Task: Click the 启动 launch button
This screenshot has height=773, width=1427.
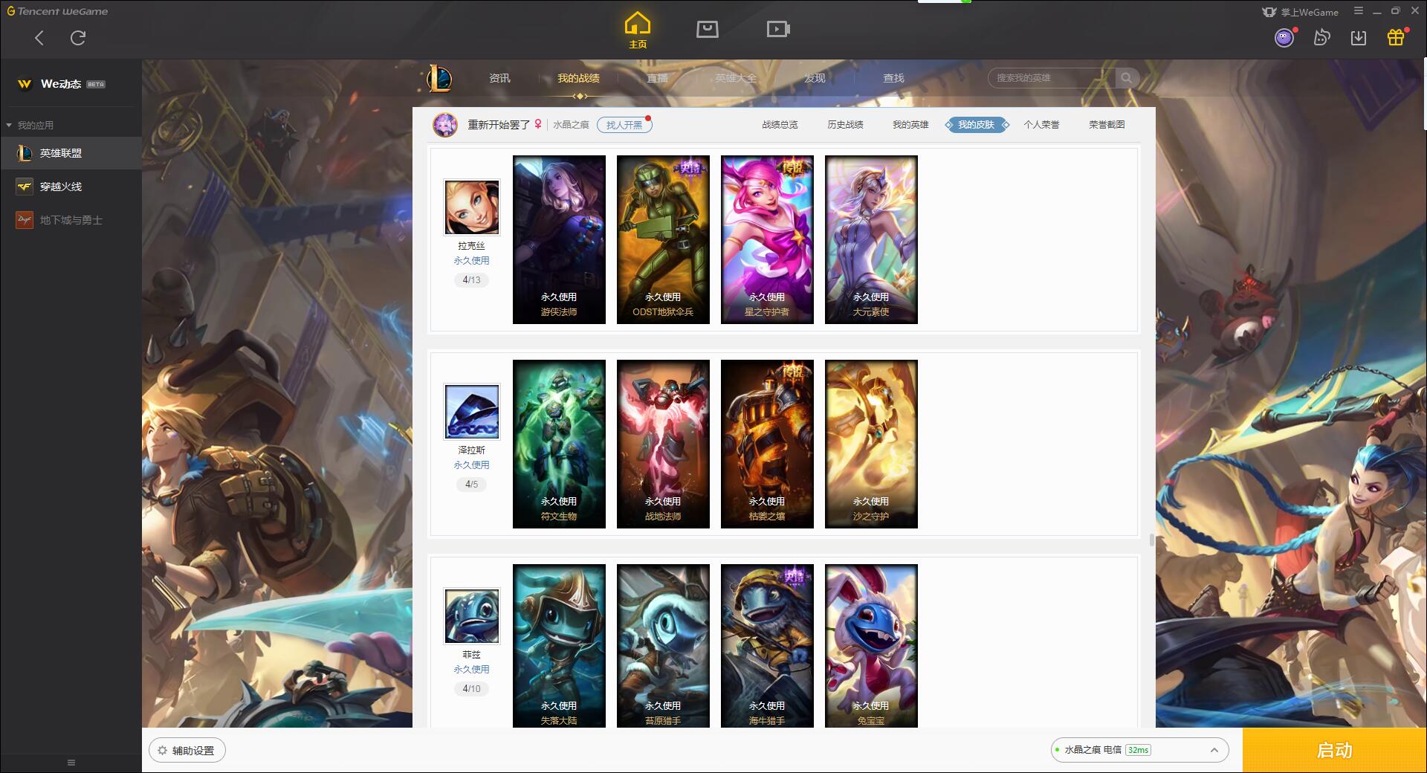Action: pos(1334,750)
